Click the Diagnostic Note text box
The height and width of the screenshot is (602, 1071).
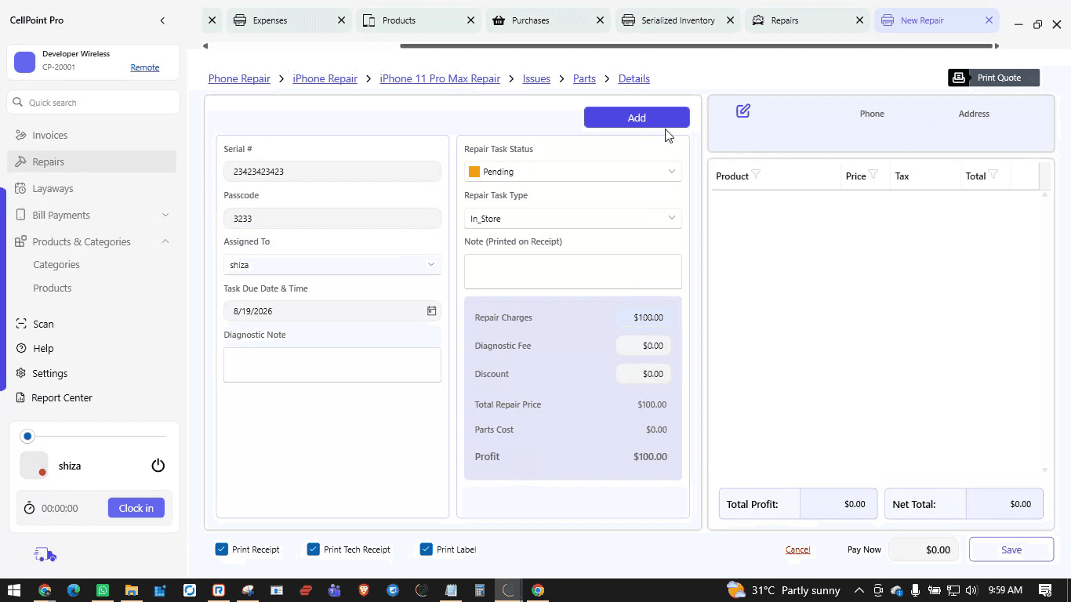tap(332, 365)
